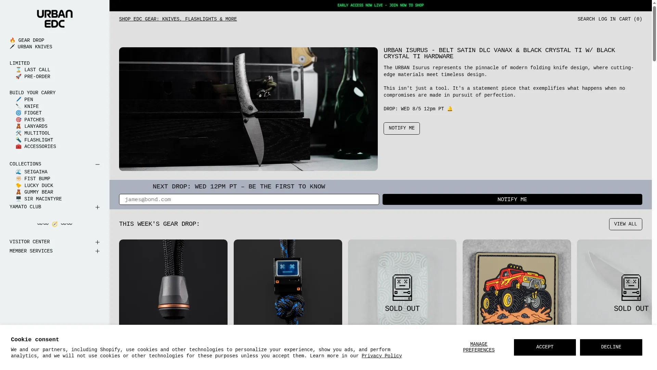The width and height of the screenshot is (657, 370).
Task: Click the bell icon after drop date
Action: coord(450,109)
